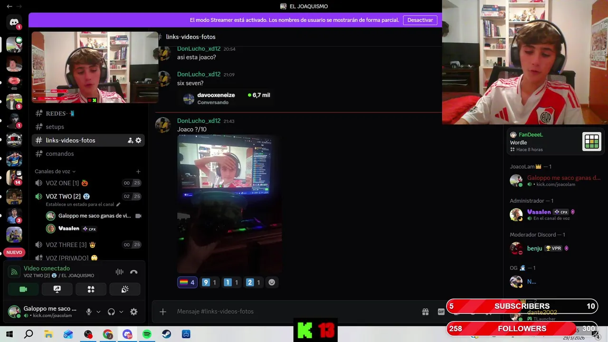Disconnect from the voice channel

click(x=134, y=272)
